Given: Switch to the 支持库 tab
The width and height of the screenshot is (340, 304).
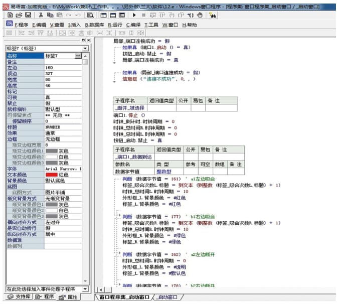Looking at the screenshot, I should point(19,296).
